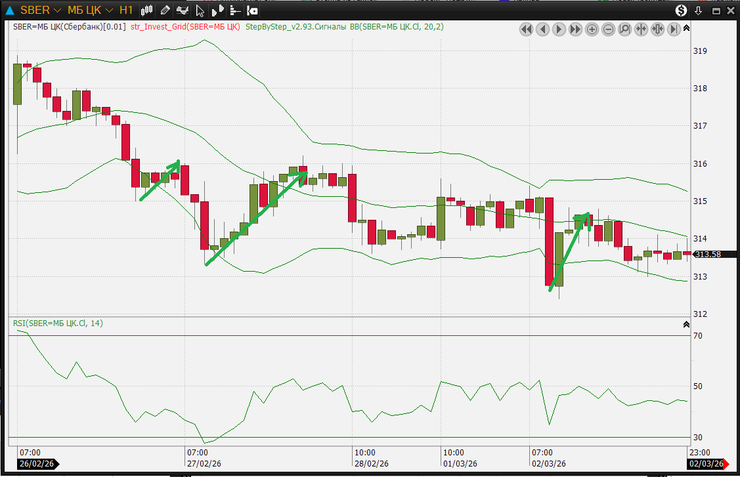The image size is (740, 477).
Task: Zoom in chart with plus button
Action: 592,30
